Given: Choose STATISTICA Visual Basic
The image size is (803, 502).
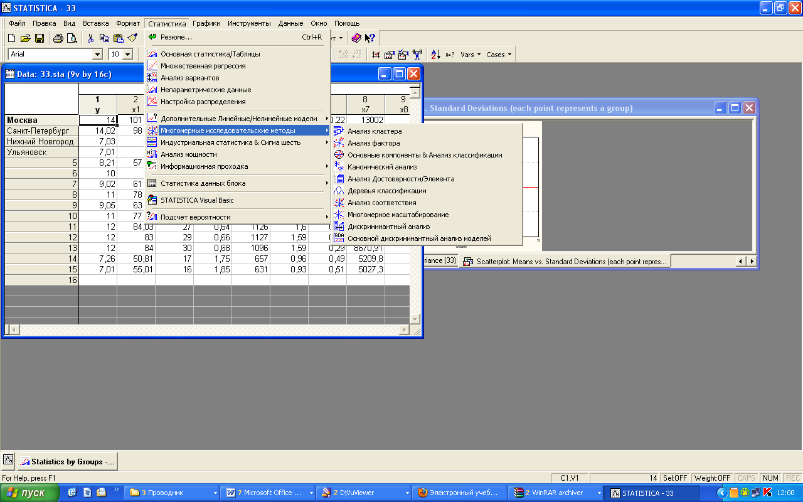Looking at the screenshot, I should 238,200.
